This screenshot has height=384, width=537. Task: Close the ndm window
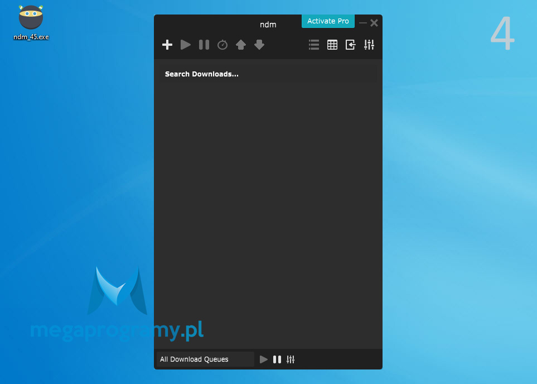[x=374, y=23]
